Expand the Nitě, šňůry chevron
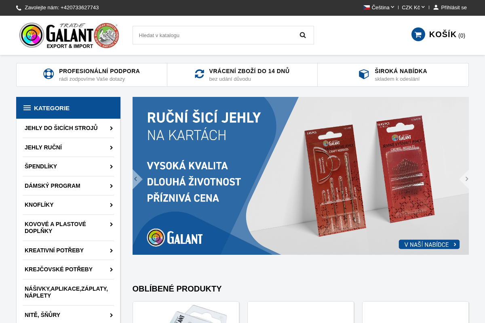Image resolution: width=485 pixels, height=323 pixels. [x=111, y=315]
